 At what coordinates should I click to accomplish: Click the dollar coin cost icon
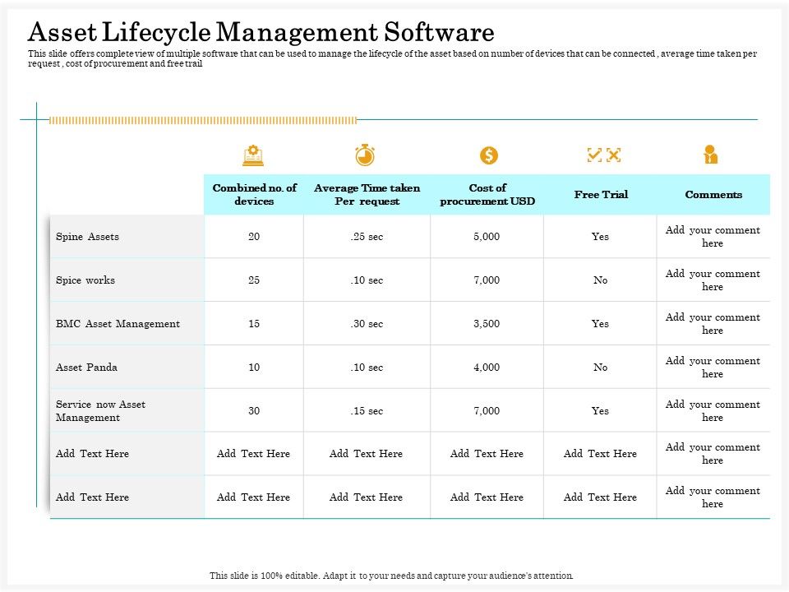coord(488,155)
